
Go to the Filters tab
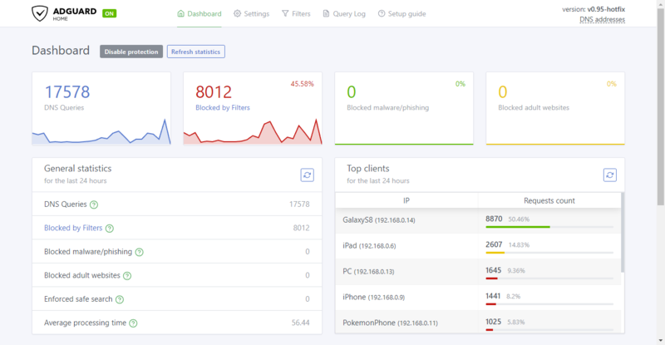(296, 14)
